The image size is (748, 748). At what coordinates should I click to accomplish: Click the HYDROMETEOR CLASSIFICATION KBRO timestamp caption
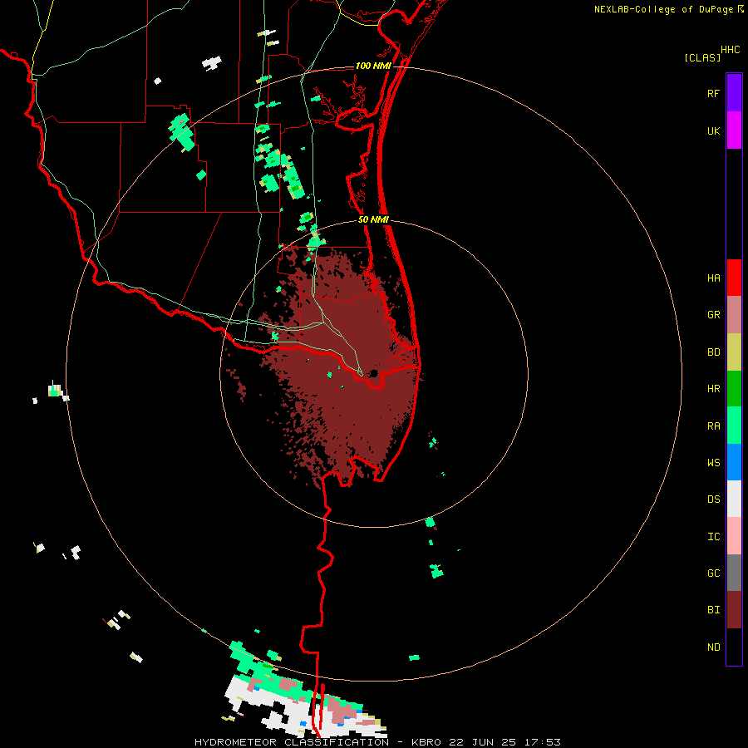point(377,742)
